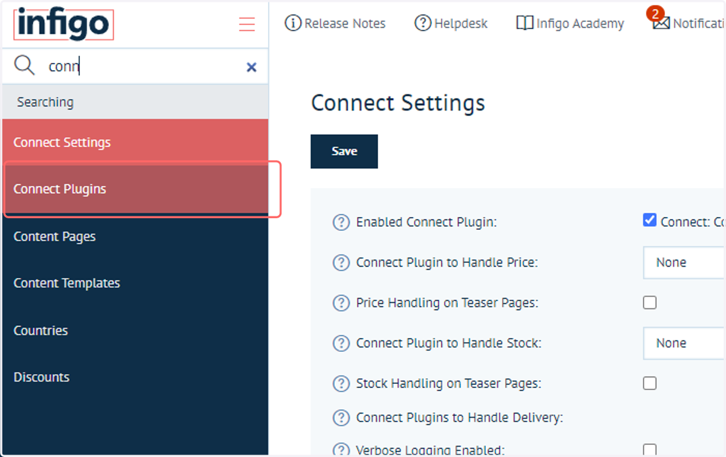Open Notifications envelope icon

pyautogui.click(x=661, y=24)
